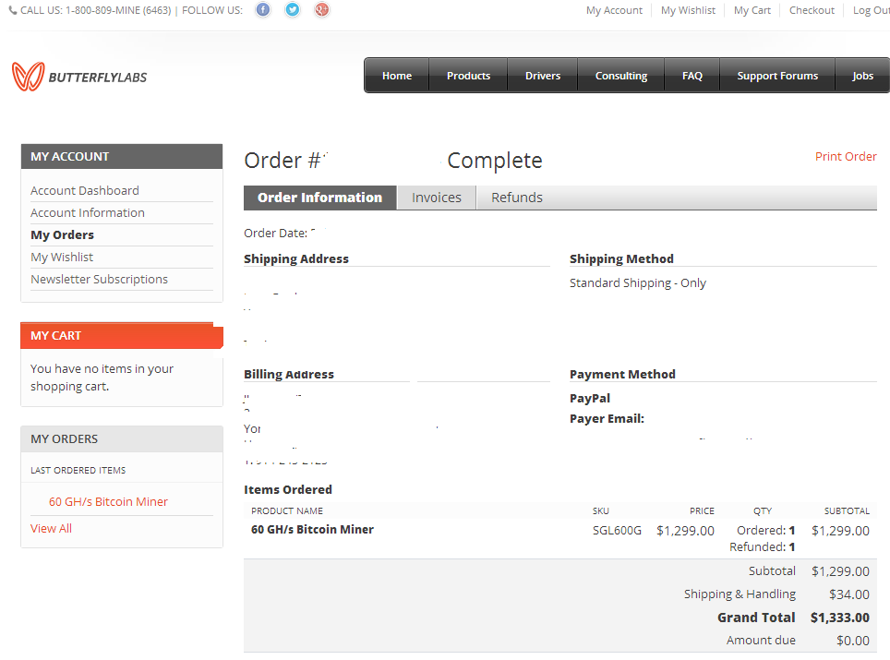Select the Order Information tab
Image resolution: width=890 pixels, height=660 pixels.
click(x=320, y=198)
